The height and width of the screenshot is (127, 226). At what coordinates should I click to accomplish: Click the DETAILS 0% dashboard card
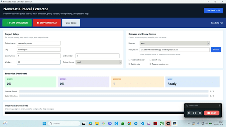pos(84,82)
